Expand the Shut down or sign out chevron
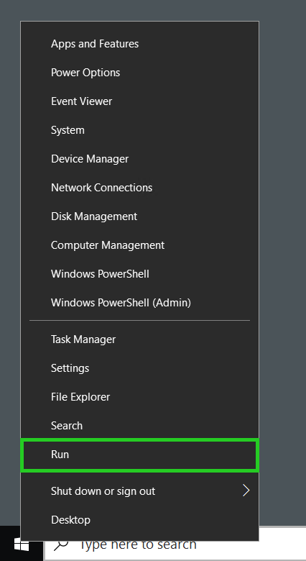 click(x=246, y=491)
